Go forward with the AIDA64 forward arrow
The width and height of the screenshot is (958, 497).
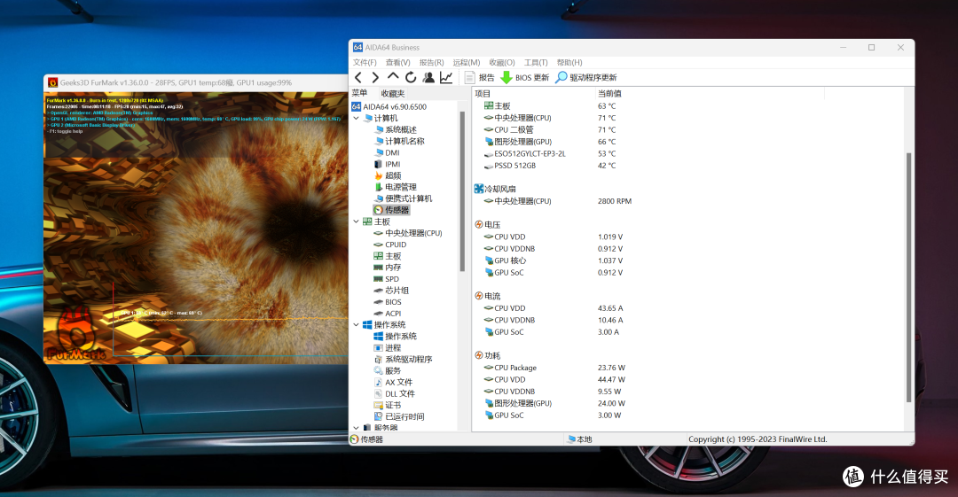[x=375, y=78]
